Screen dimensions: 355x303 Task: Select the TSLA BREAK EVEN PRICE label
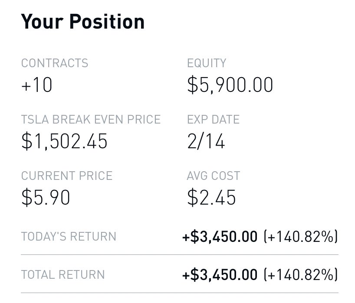[91, 120]
